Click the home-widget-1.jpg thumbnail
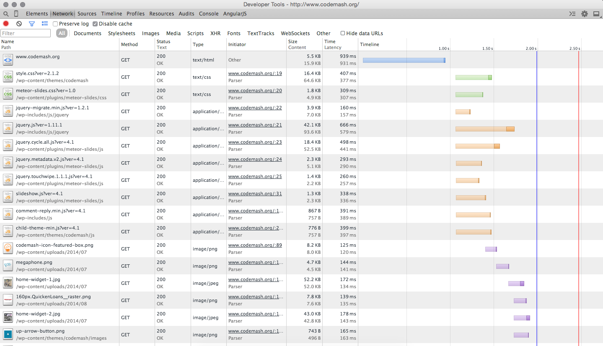The image size is (603, 346). pos(8,283)
